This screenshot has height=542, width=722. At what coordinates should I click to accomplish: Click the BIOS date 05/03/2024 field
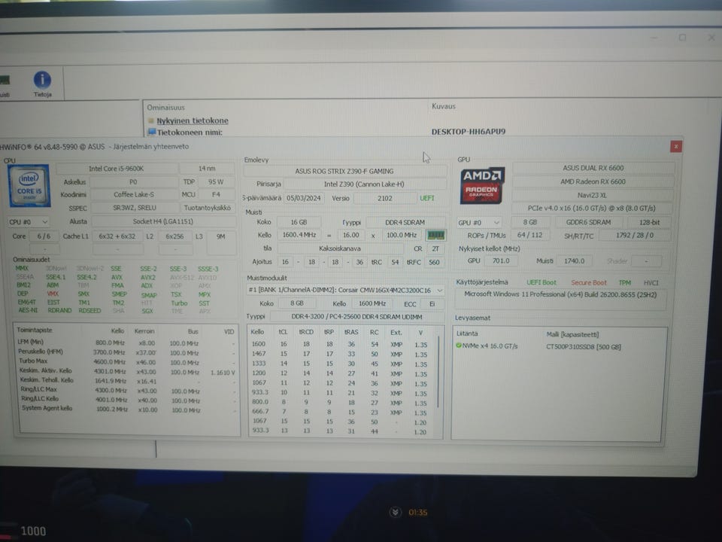coord(303,198)
